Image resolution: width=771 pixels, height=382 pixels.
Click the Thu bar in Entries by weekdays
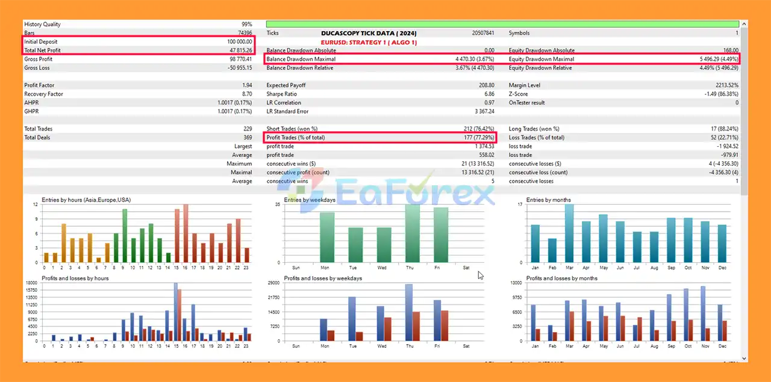(413, 233)
